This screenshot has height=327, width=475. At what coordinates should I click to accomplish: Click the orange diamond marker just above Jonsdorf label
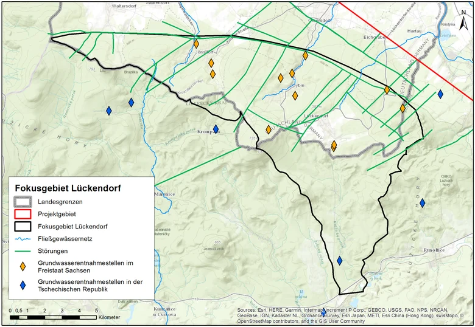click(x=196, y=44)
